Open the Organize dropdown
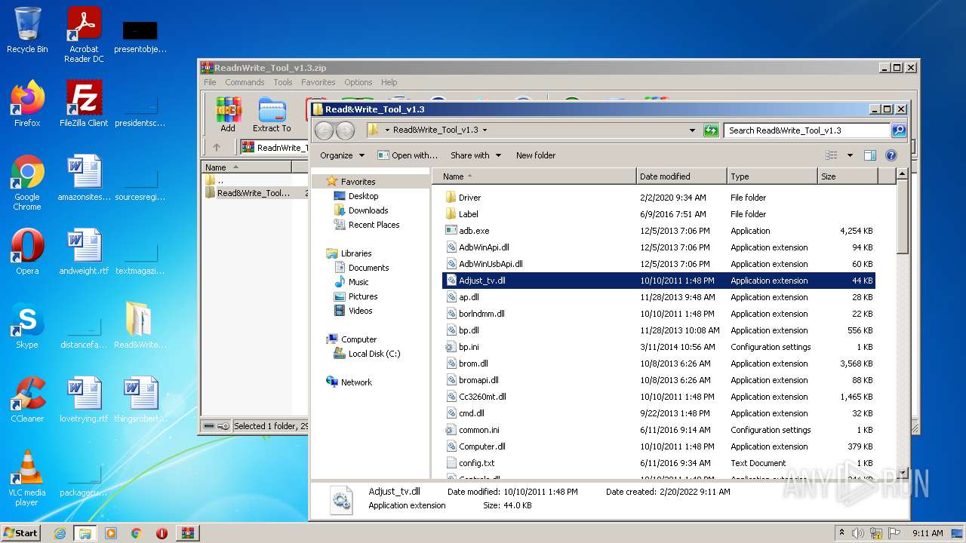The image size is (966, 543). (x=342, y=155)
